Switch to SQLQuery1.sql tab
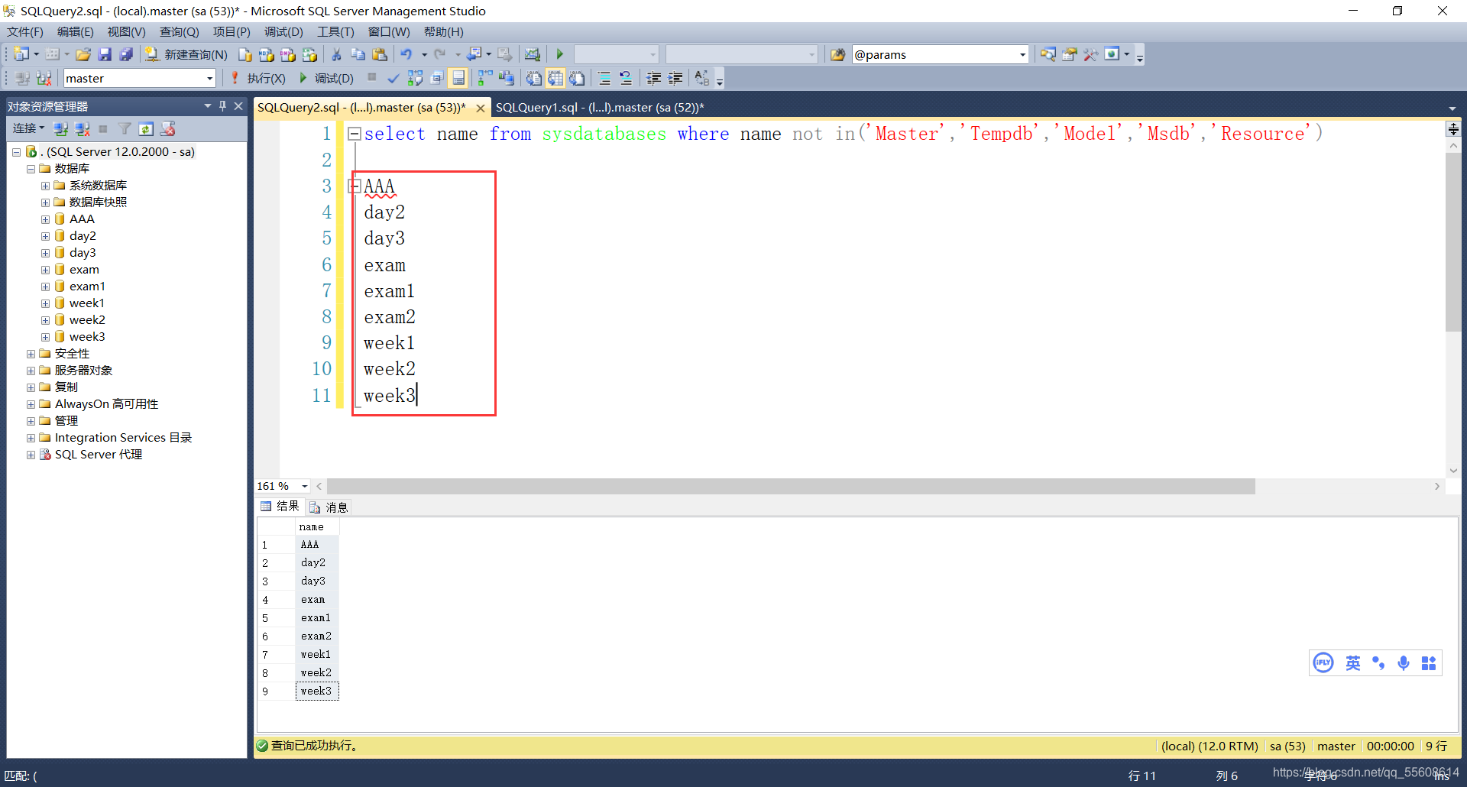 point(600,108)
